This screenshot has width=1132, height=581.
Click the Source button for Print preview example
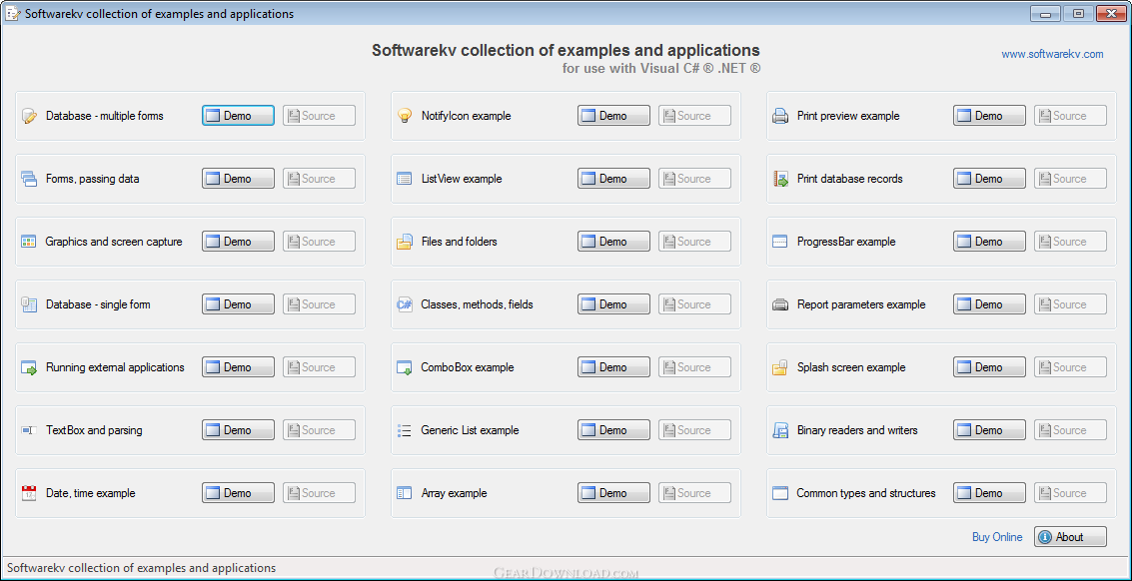1071,116
